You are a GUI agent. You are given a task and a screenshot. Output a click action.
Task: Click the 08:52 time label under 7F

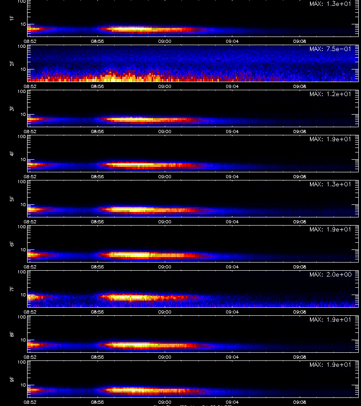[x=30, y=312]
